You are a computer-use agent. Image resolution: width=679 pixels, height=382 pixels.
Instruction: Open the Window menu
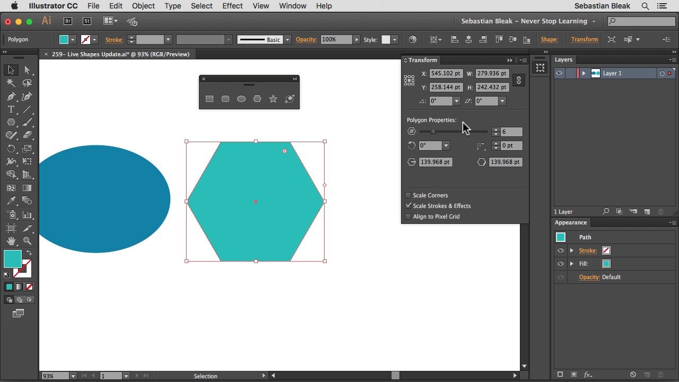click(292, 6)
